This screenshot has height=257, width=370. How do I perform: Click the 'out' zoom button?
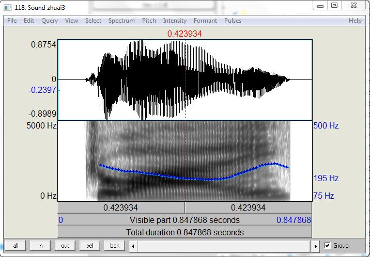65,246
